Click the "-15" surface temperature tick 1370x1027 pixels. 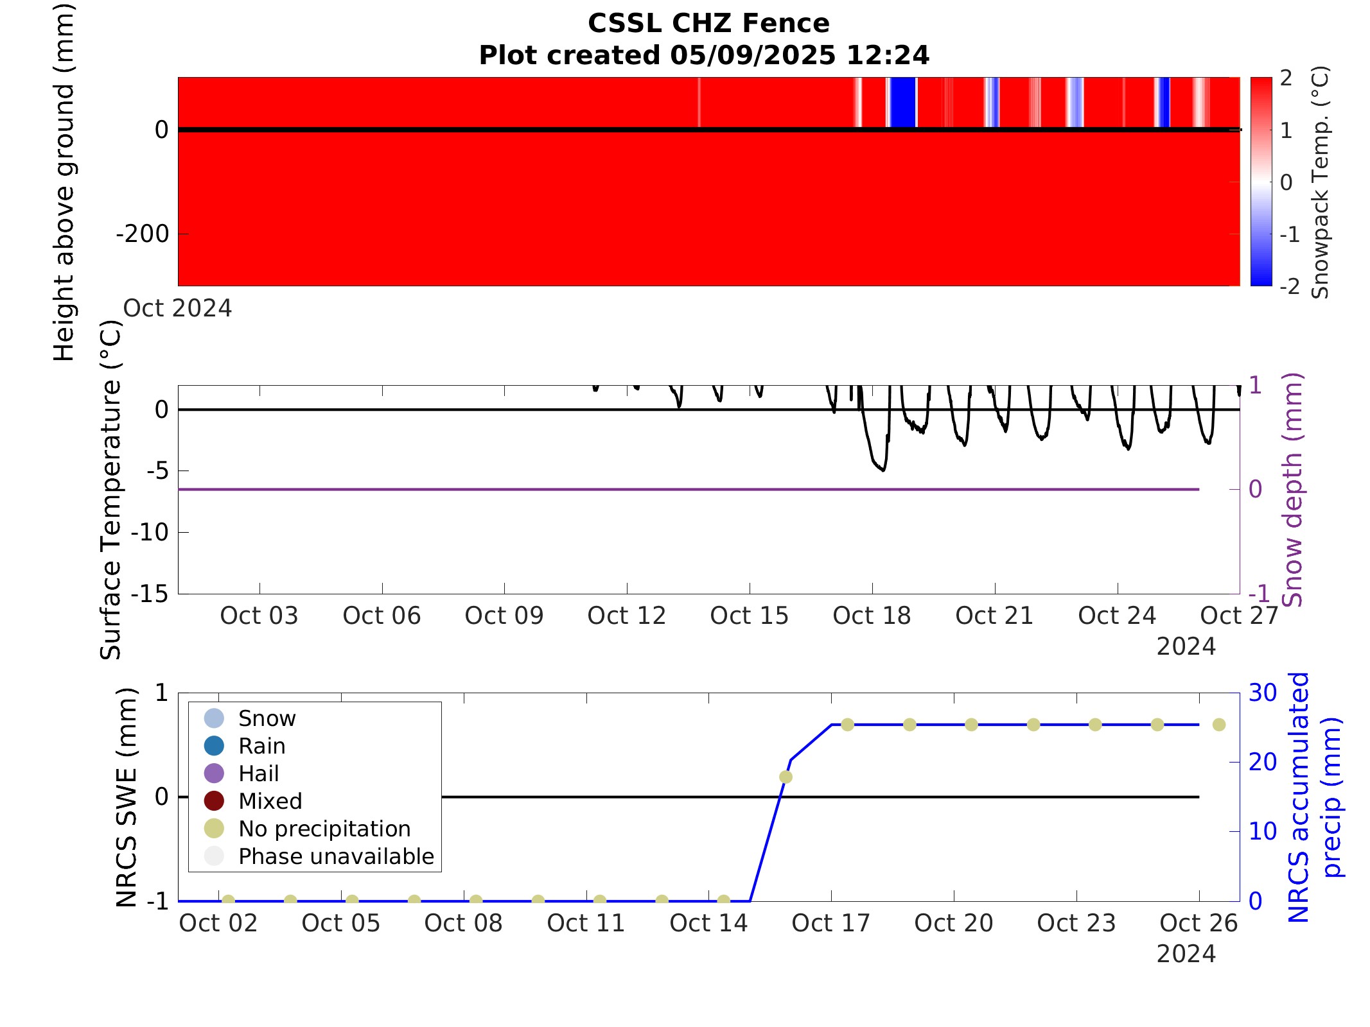[x=150, y=594]
